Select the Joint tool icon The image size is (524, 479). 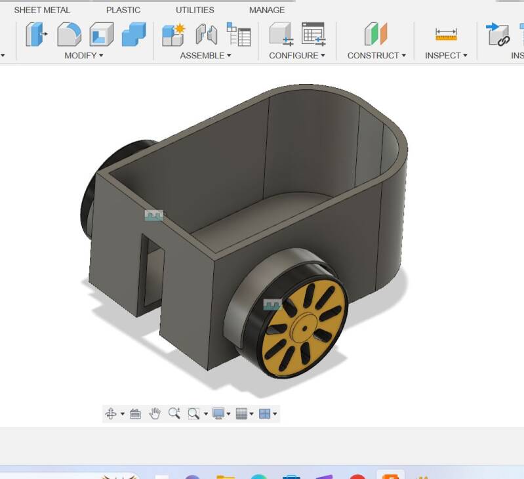pos(206,34)
